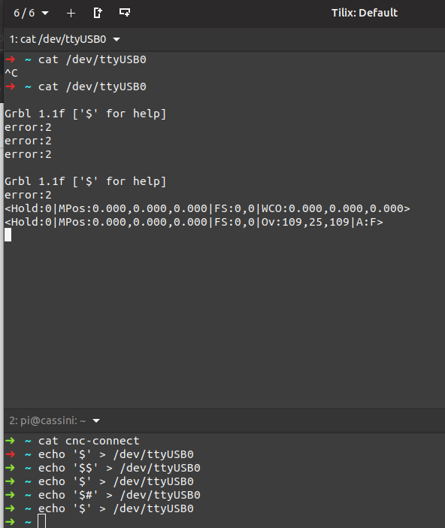445x528 pixels.
Task: Click the plus icon to add a terminal
Action: pos(71,13)
